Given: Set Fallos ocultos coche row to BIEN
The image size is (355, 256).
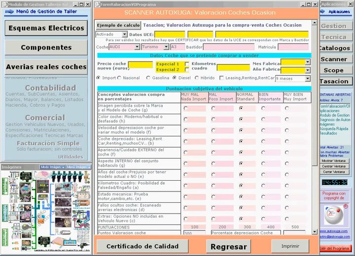Looking at the screenshot, I should (x=263, y=208).
